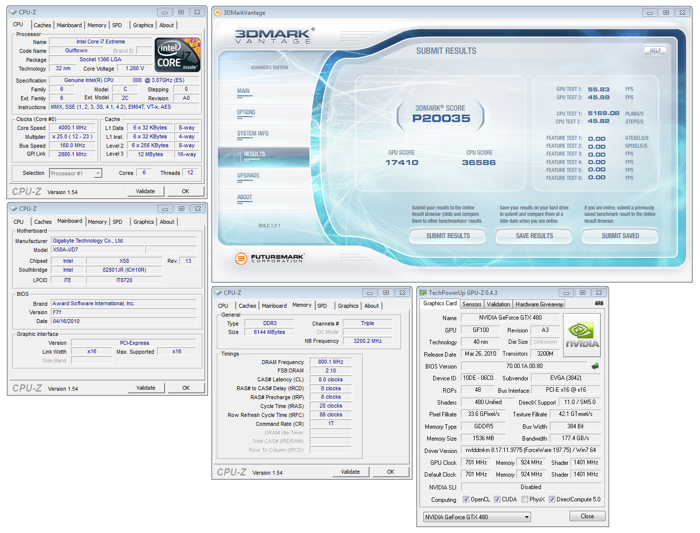Click the GPU score value 17410
The image size is (700, 533).
click(x=402, y=163)
